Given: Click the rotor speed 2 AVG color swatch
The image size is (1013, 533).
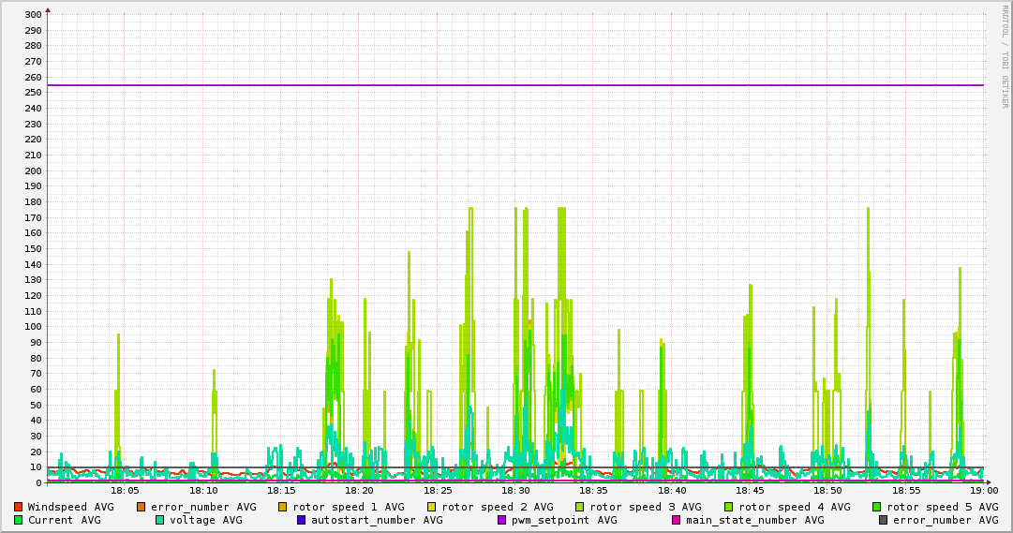Looking at the screenshot, I should point(432,507).
